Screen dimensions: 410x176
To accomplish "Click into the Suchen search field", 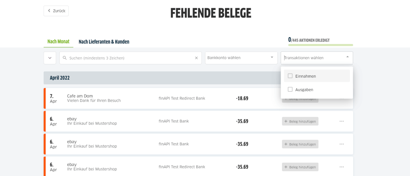I will 131,58.
